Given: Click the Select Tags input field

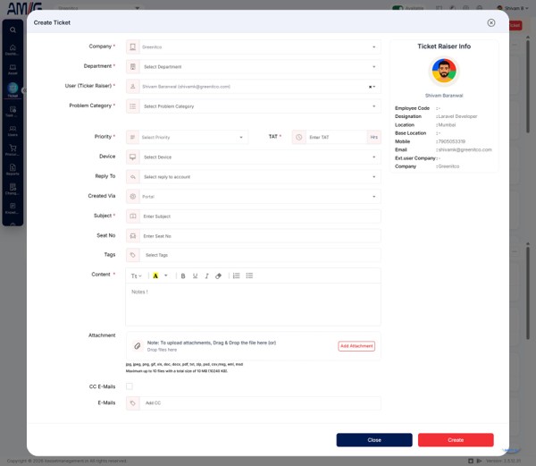Looking at the screenshot, I should tap(260, 255).
